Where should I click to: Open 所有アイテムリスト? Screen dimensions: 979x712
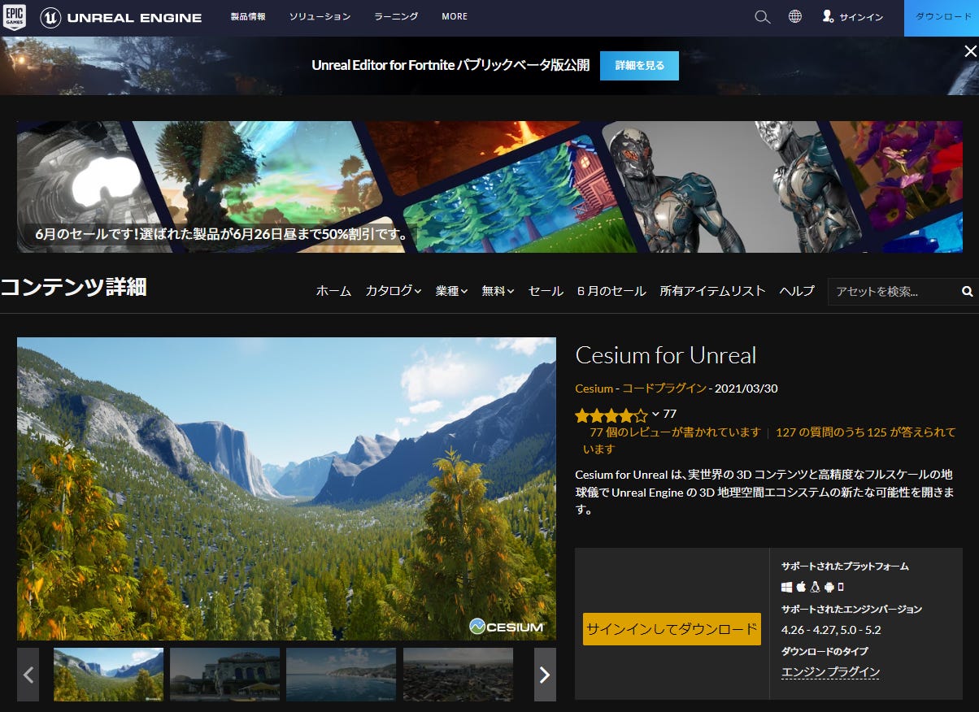coord(712,291)
